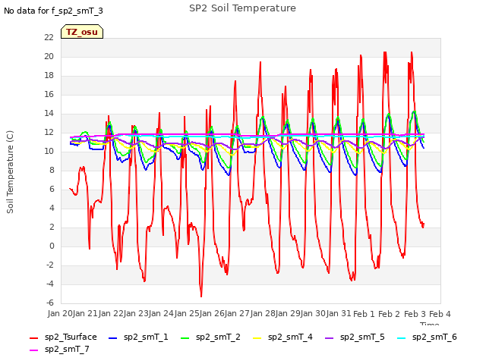Screen dimensions: 486x364
Task: Click the -2 y-axis tick label
Action: pos(50,265)
